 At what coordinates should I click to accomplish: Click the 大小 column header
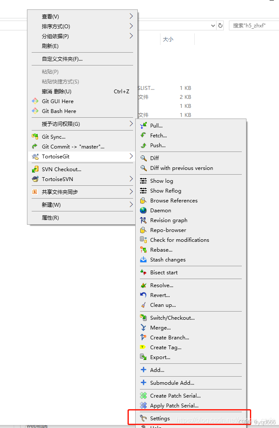coord(177,39)
